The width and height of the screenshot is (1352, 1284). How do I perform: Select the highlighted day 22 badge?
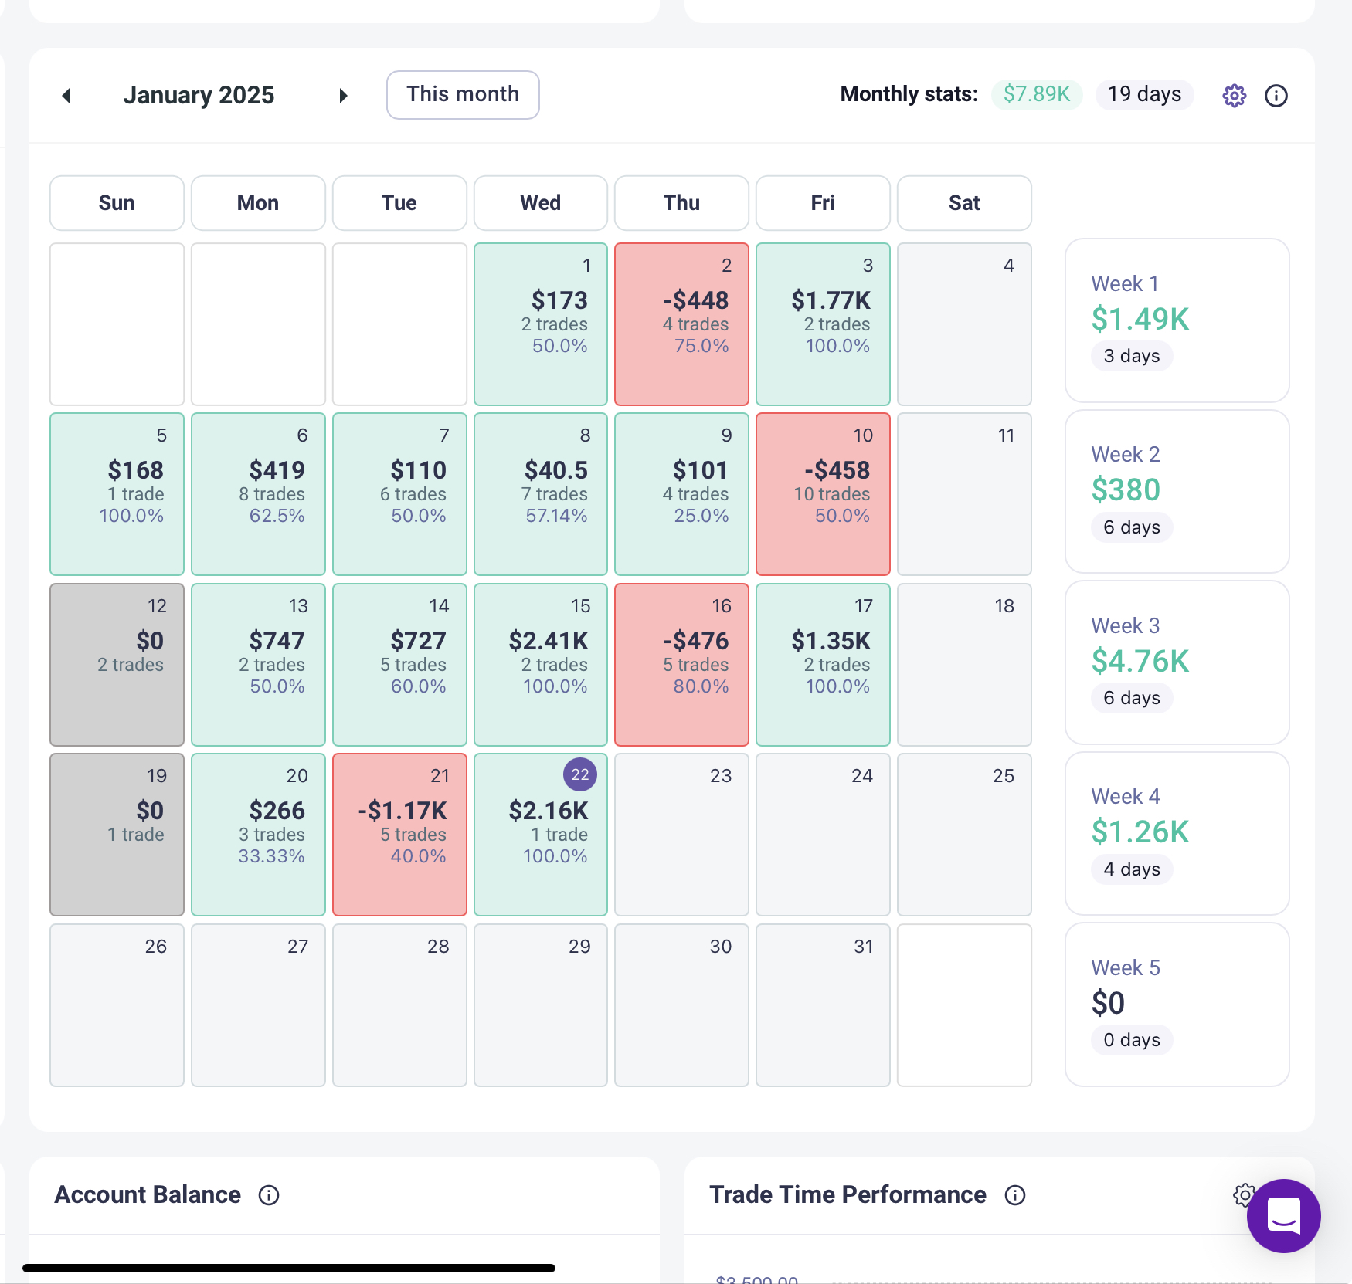[579, 774]
